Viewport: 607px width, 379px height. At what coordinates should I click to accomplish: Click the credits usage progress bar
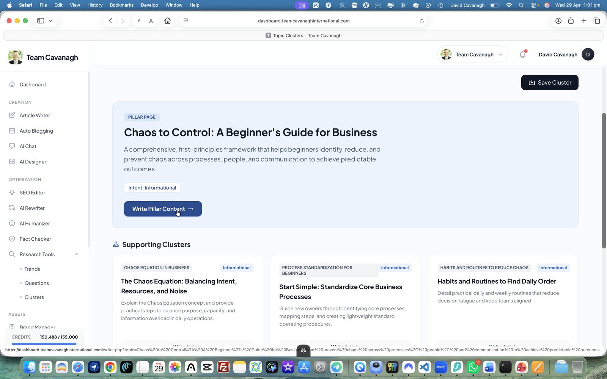(x=45, y=344)
